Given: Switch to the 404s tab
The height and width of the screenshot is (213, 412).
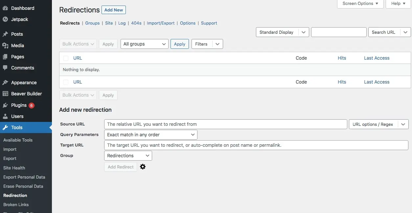Looking at the screenshot, I should [x=136, y=23].
